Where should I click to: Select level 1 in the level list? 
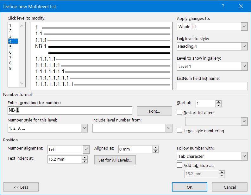[x=13, y=25]
